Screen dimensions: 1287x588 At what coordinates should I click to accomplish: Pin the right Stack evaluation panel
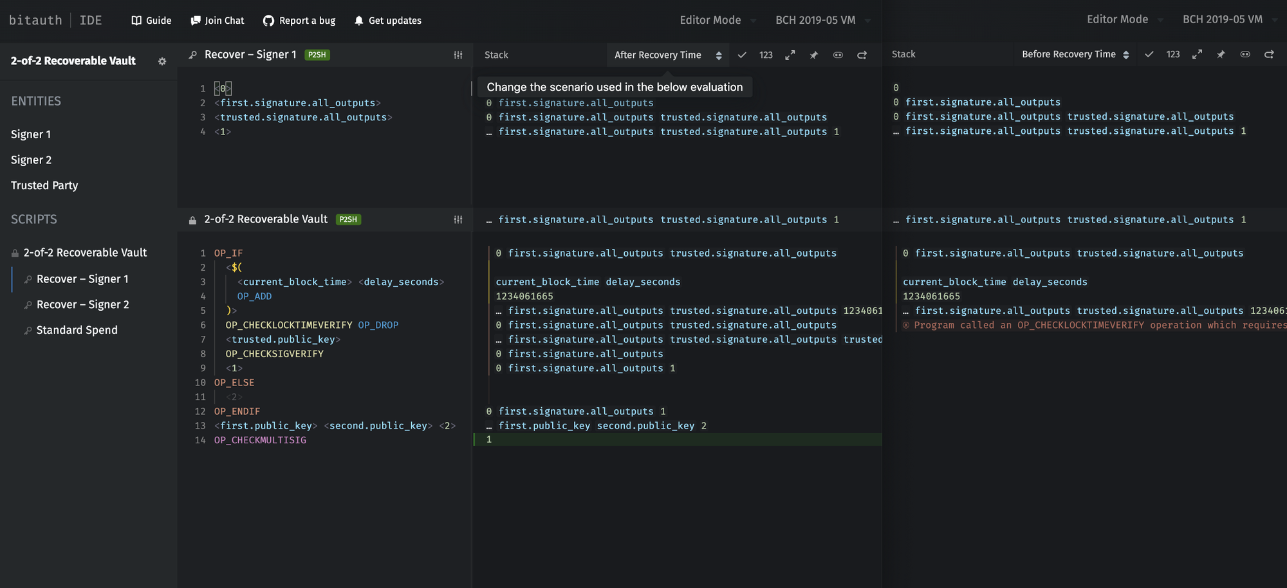coord(1221,54)
